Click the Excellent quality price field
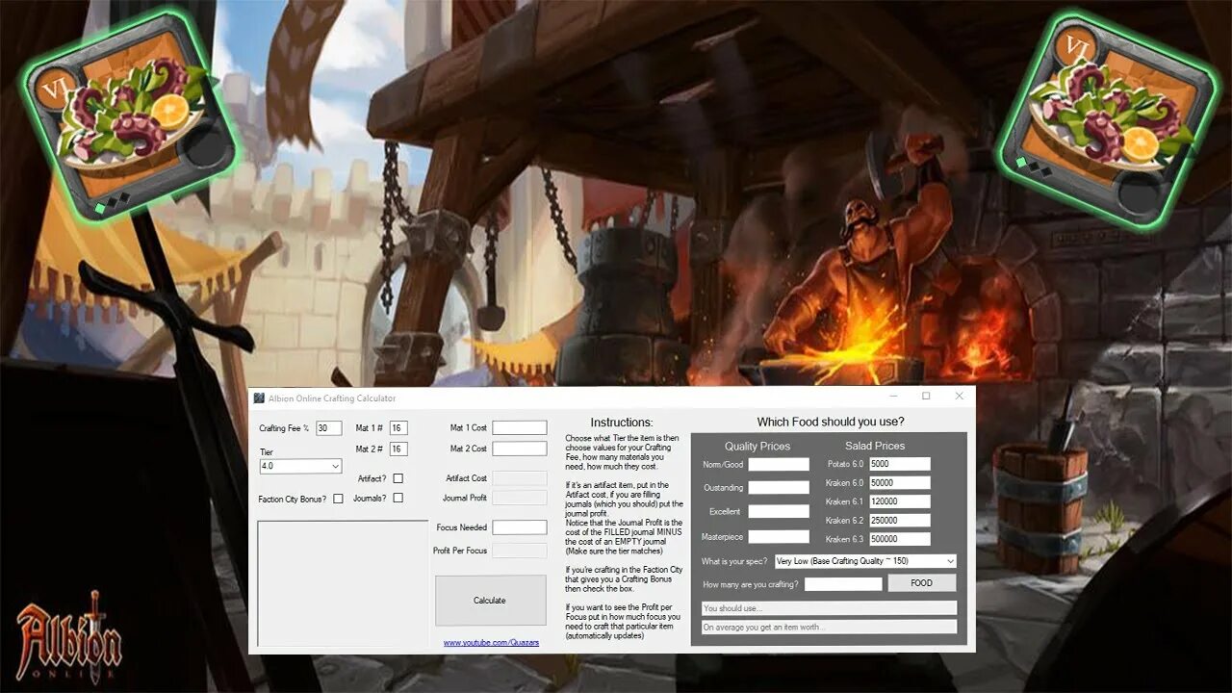Screen dimensions: 1232x693 coord(779,512)
